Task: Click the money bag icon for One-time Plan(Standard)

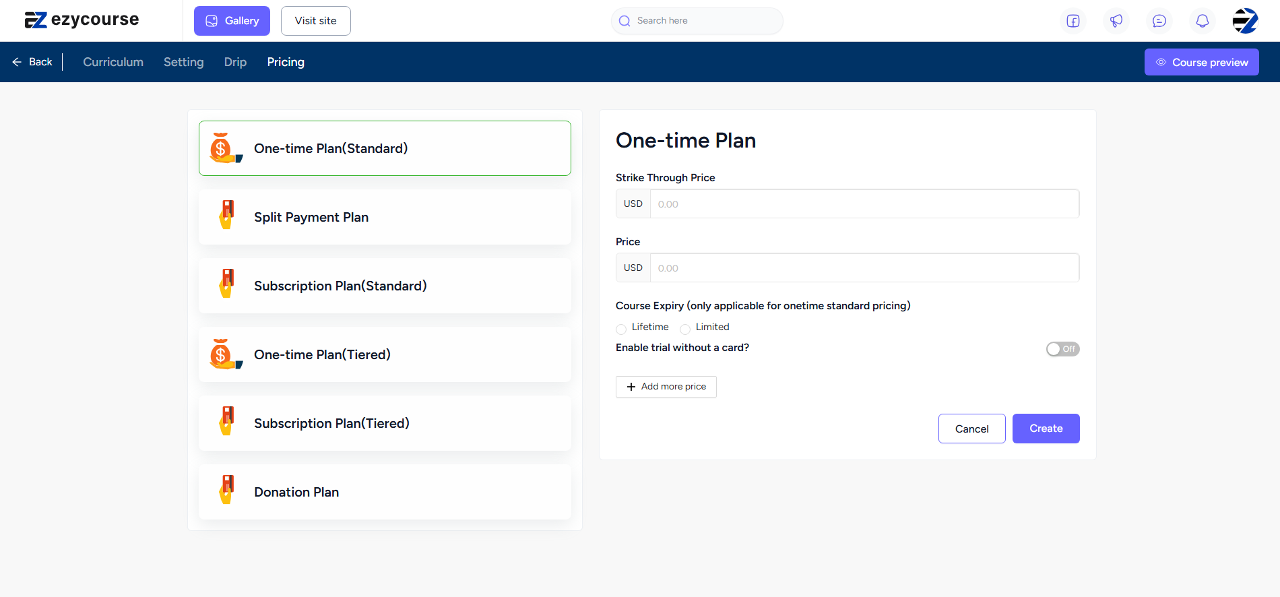Action: [226, 148]
